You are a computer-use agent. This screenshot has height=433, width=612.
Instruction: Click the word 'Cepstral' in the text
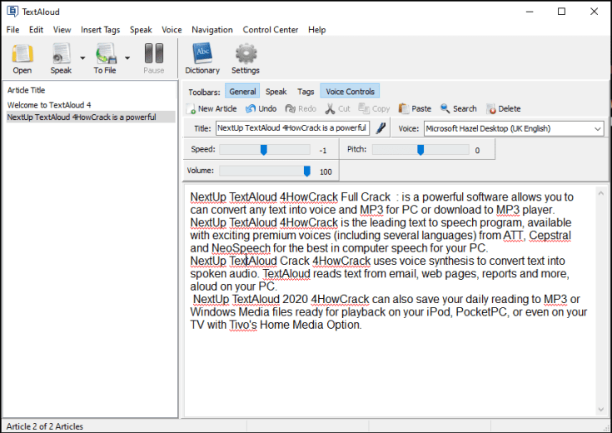point(550,236)
